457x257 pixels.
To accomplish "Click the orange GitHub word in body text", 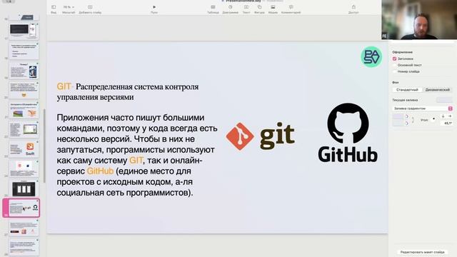I will tap(100, 171).
